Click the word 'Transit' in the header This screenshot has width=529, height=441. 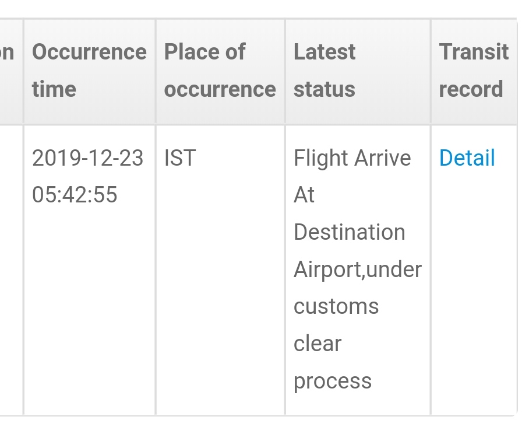click(x=474, y=52)
